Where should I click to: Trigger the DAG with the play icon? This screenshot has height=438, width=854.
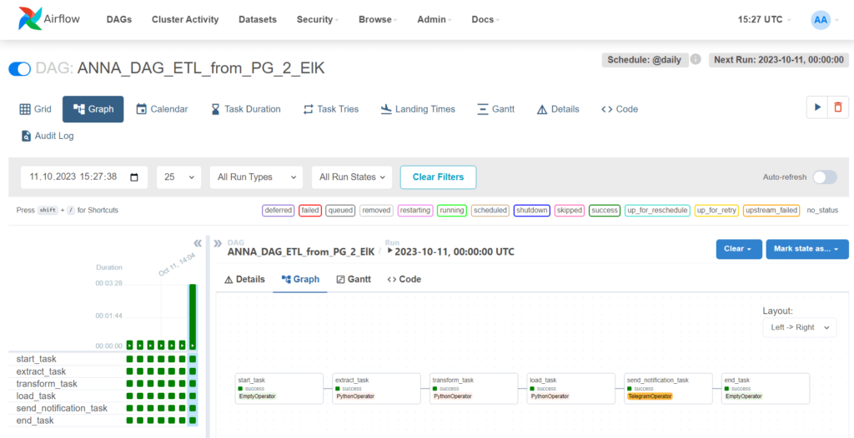pyautogui.click(x=817, y=107)
